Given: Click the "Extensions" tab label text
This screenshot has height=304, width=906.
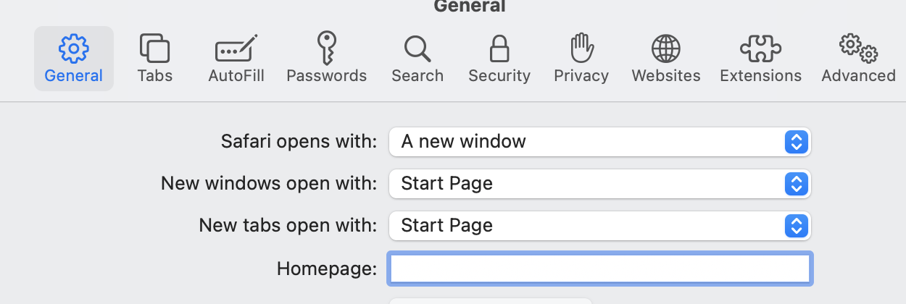Looking at the screenshot, I should (760, 75).
